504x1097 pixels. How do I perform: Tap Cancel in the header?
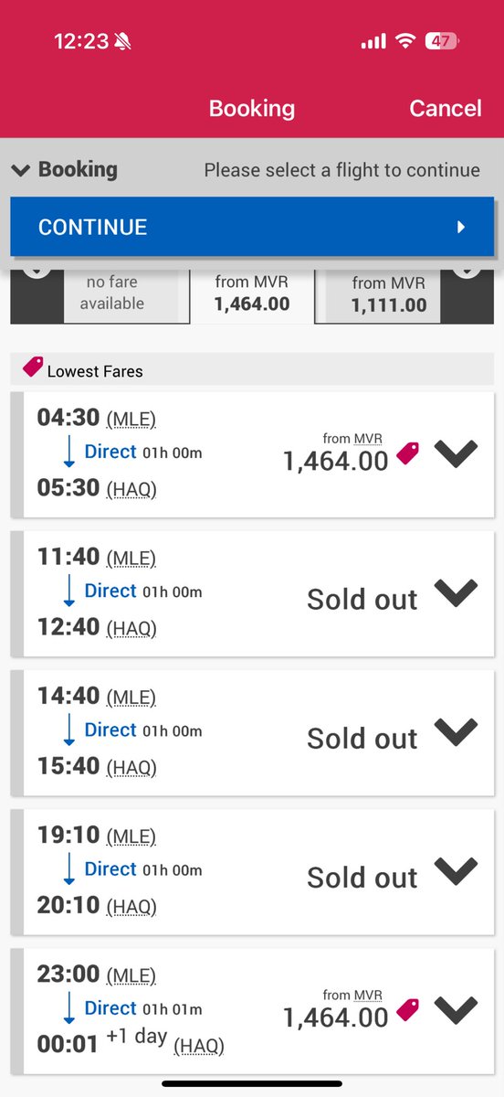(445, 108)
